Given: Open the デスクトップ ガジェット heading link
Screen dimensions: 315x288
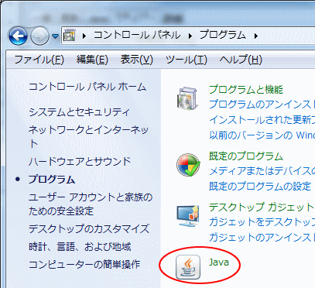Looking at the screenshot, I should pyautogui.click(x=261, y=207).
